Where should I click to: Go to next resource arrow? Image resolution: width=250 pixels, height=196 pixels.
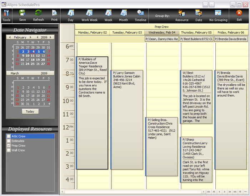[x=225, y=192]
